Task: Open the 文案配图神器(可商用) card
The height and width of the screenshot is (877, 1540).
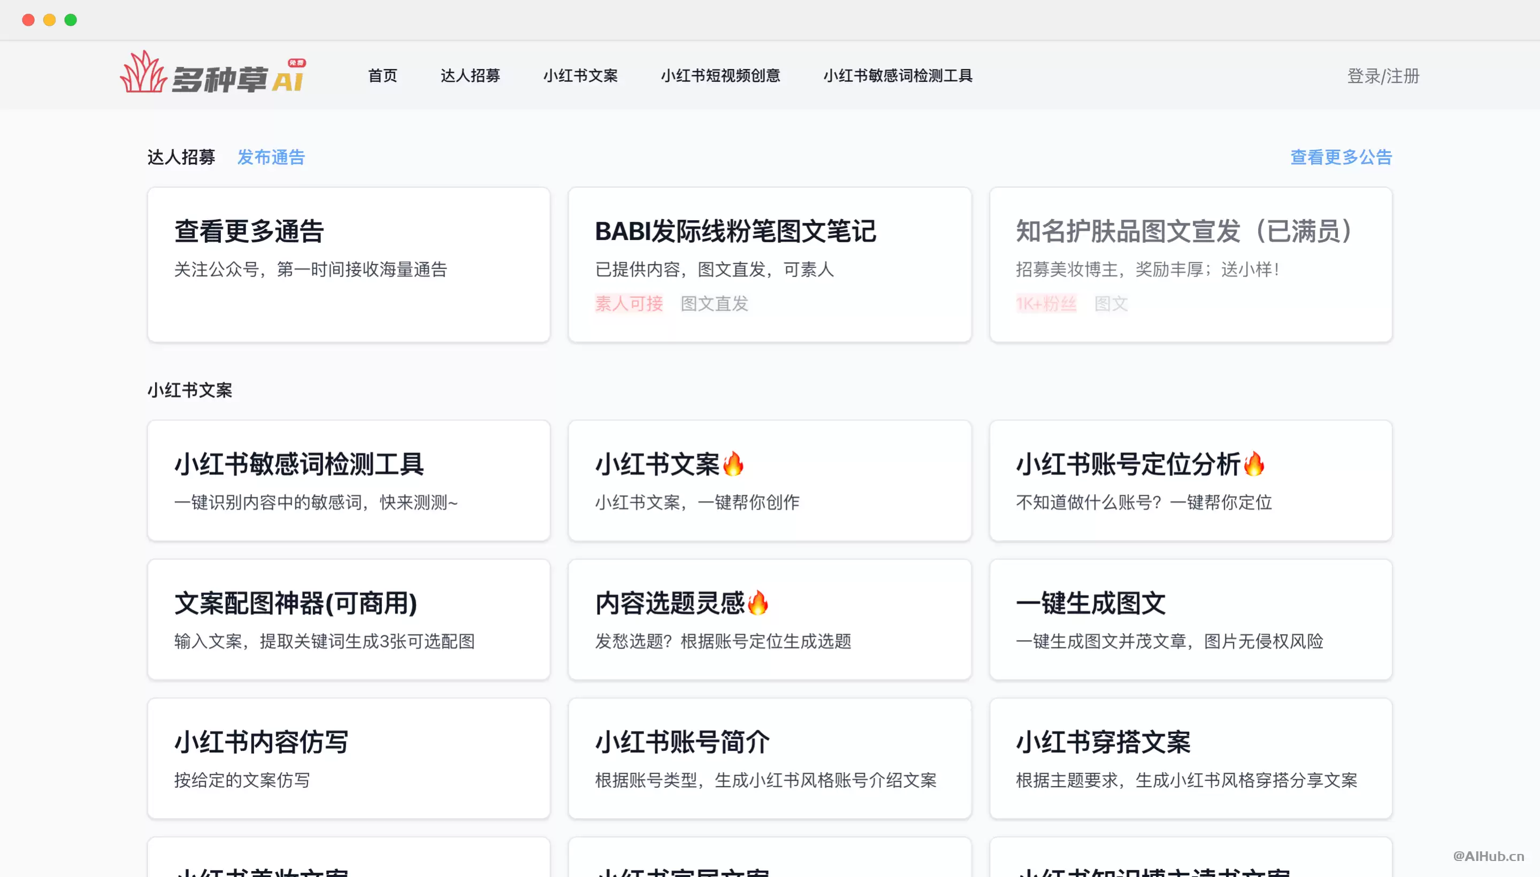Action: click(349, 620)
